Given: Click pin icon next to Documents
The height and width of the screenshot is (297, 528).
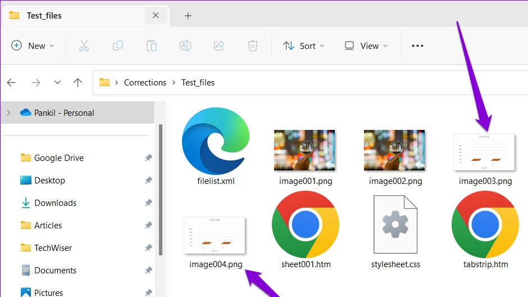Looking at the screenshot, I should [148, 270].
